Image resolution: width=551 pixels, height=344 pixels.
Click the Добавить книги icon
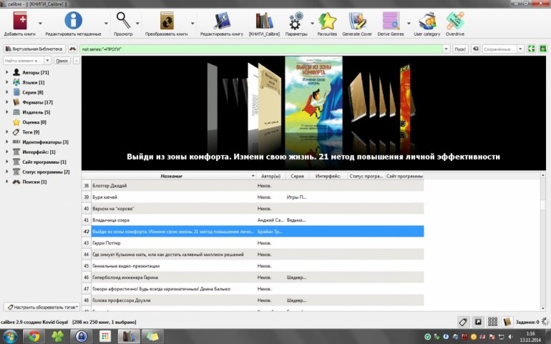pos(20,21)
